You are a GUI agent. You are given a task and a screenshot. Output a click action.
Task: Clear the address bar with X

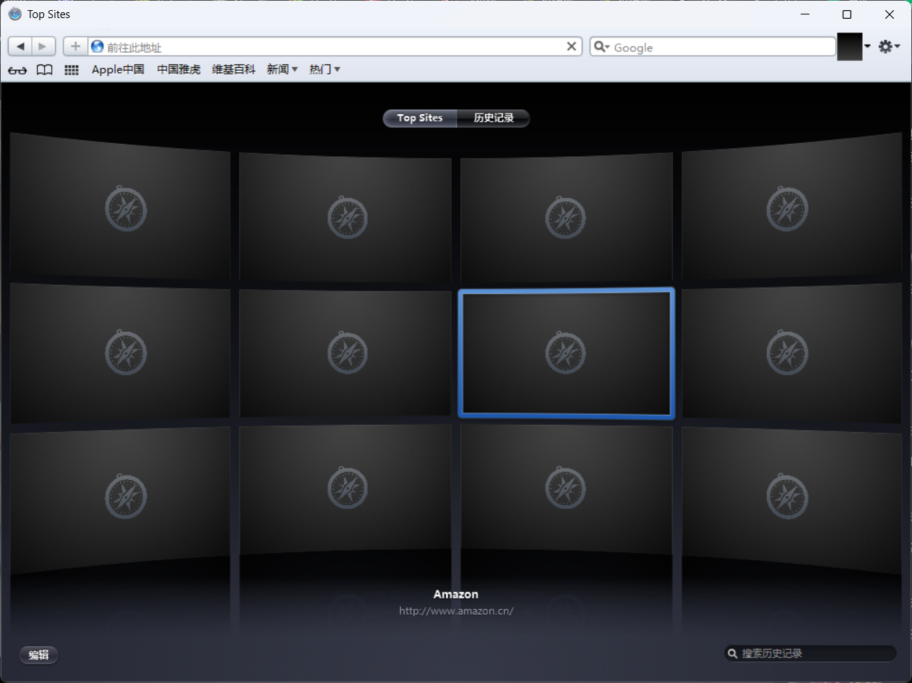click(x=571, y=47)
